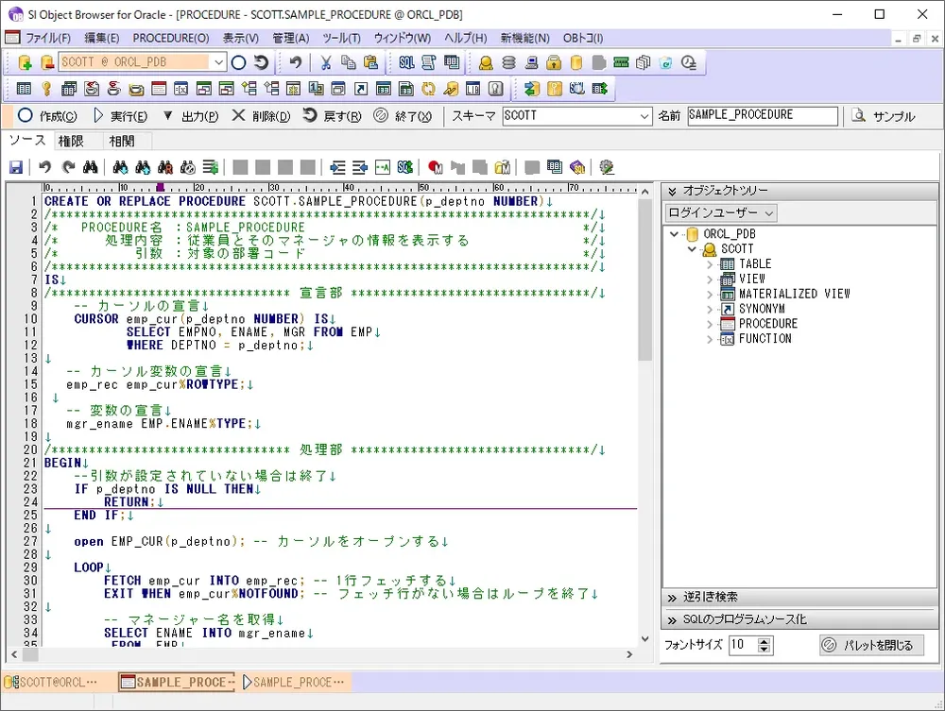Click the green memory chip icon
Screen dimensions: 945x711
tap(621, 62)
